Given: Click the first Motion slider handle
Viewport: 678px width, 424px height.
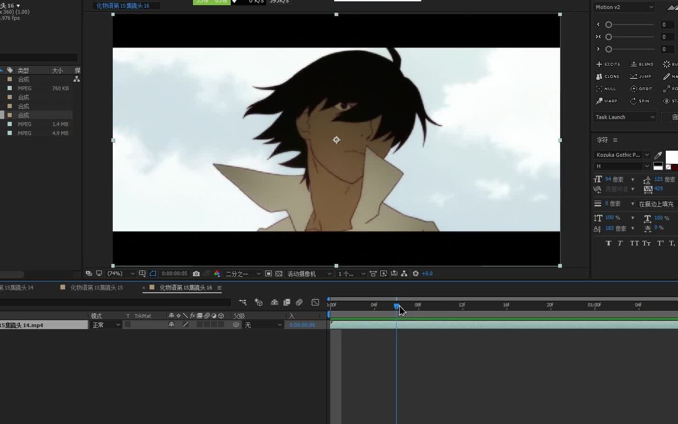Looking at the screenshot, I should point(609,25).
